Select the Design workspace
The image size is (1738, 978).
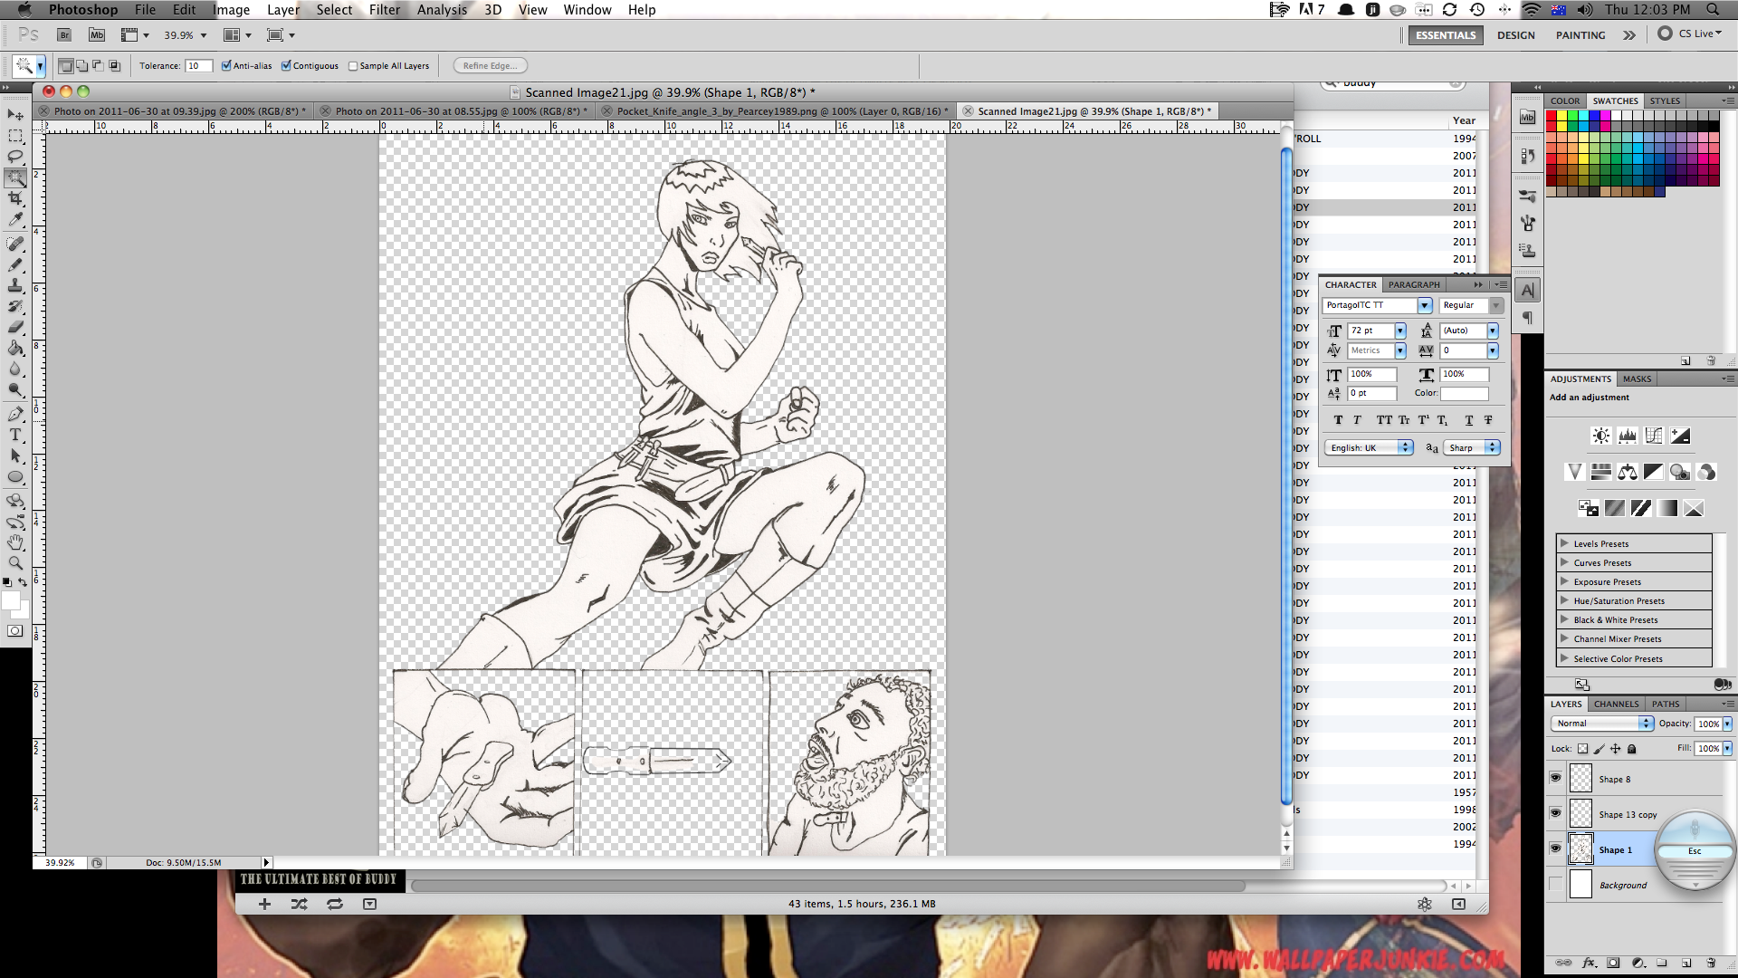pyautogui.click(x=1516, y=35)
